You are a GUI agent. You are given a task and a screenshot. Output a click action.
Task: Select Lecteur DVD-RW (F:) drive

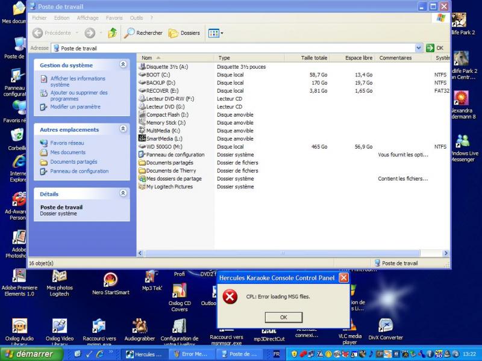169,99
